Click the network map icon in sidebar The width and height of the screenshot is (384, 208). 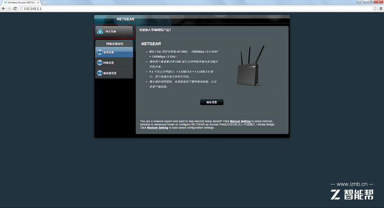pyautogui.click(x=100, y=31)
